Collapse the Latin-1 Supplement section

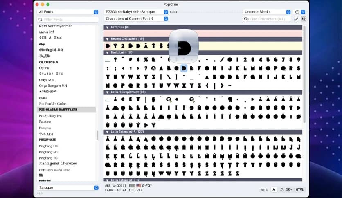(107, 92)
